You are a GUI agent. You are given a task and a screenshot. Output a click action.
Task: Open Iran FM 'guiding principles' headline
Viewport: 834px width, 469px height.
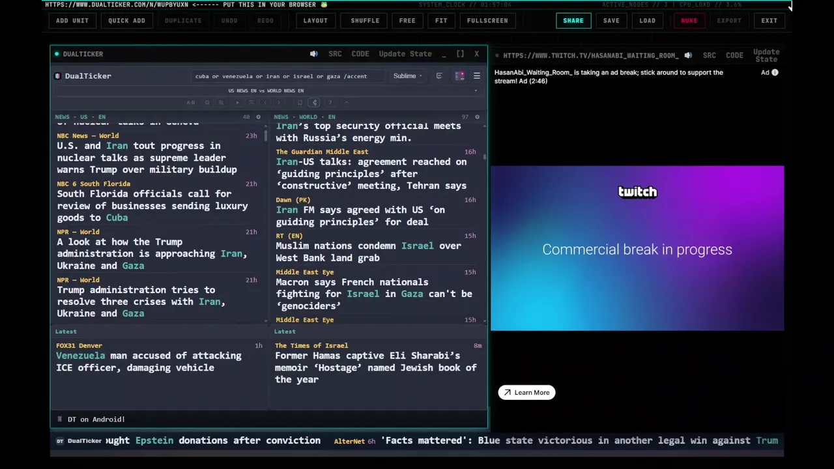(360, 216)
